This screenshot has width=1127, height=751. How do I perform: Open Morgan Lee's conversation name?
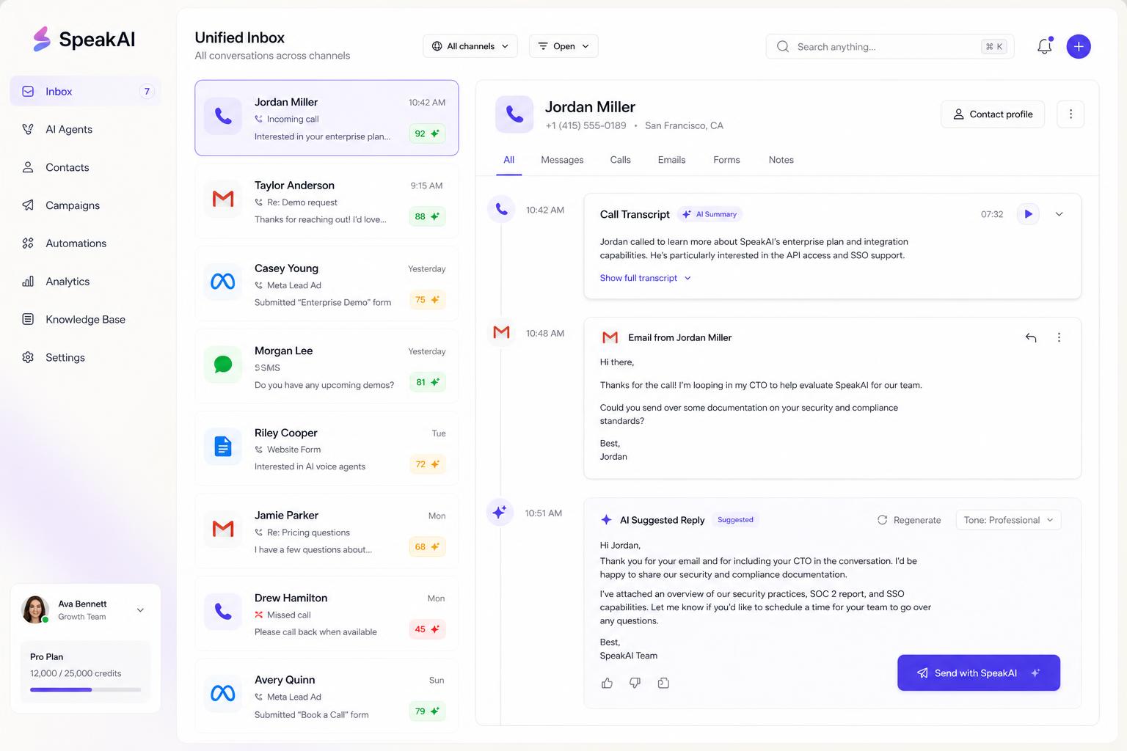tap(283, 351)
